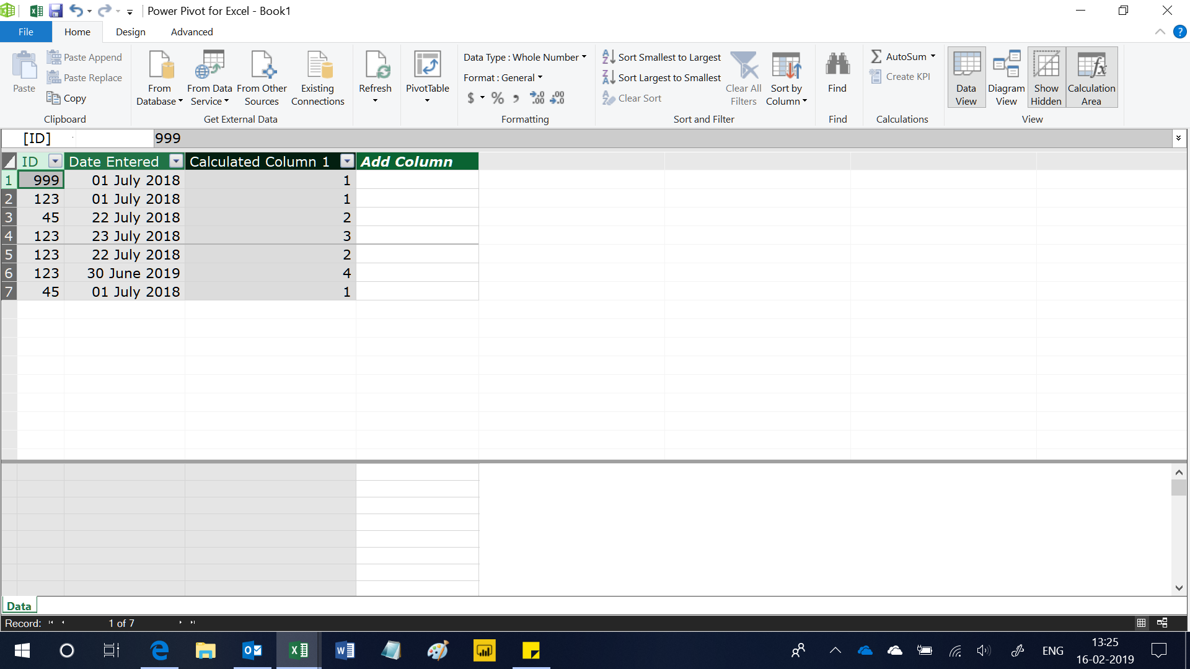Viewport: 1190px width, 669px height.
Task: Click the formula bar input showing 999
Action: 662,138
